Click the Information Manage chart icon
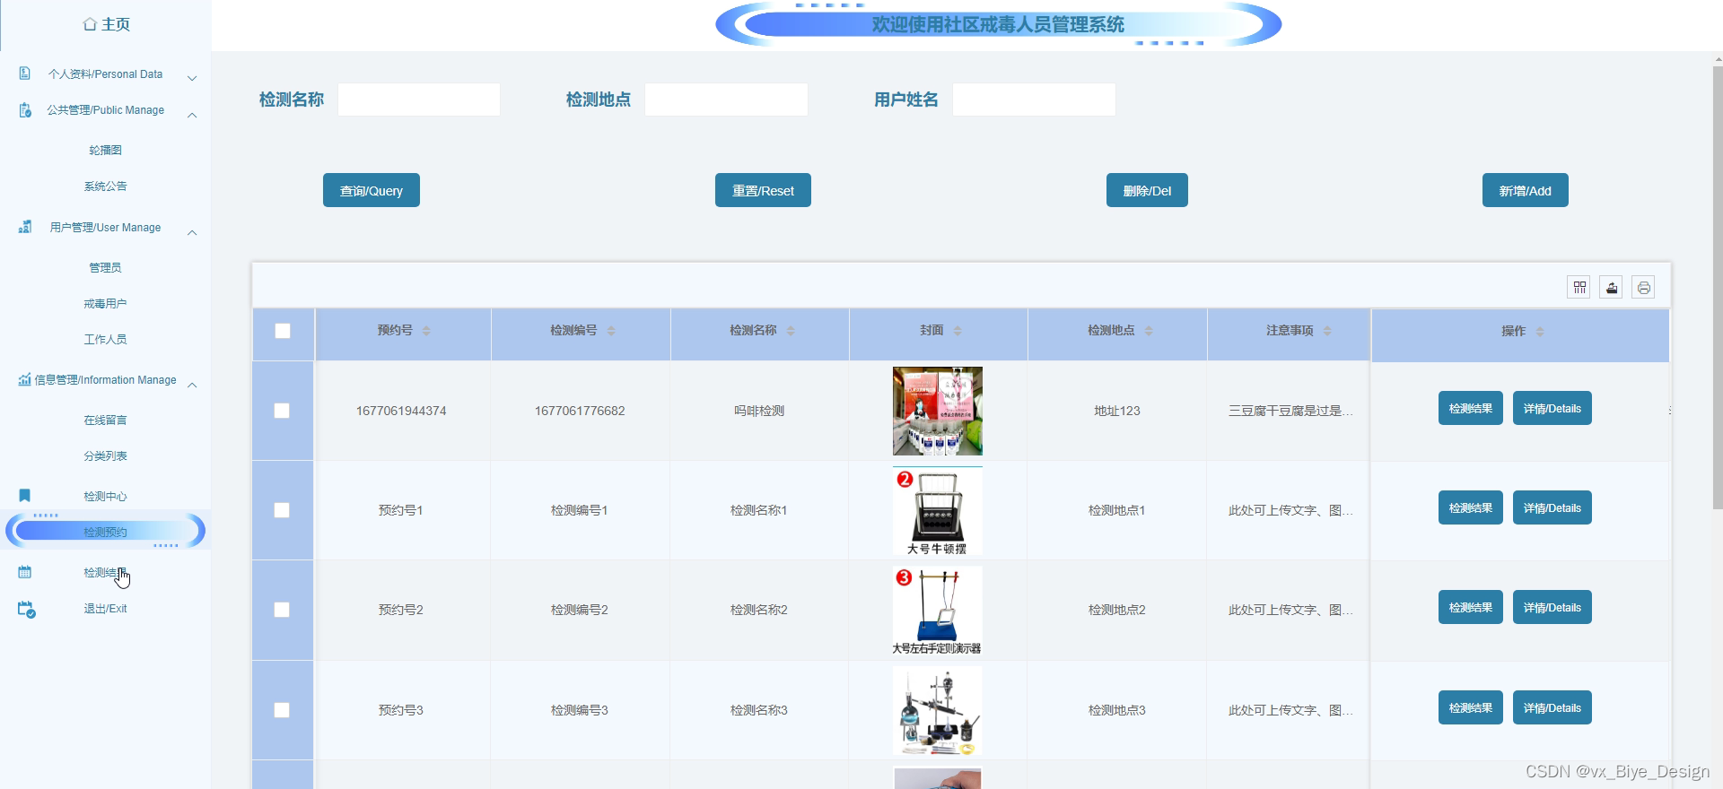This screenshot has width=1723, height=789. (25, 379)
